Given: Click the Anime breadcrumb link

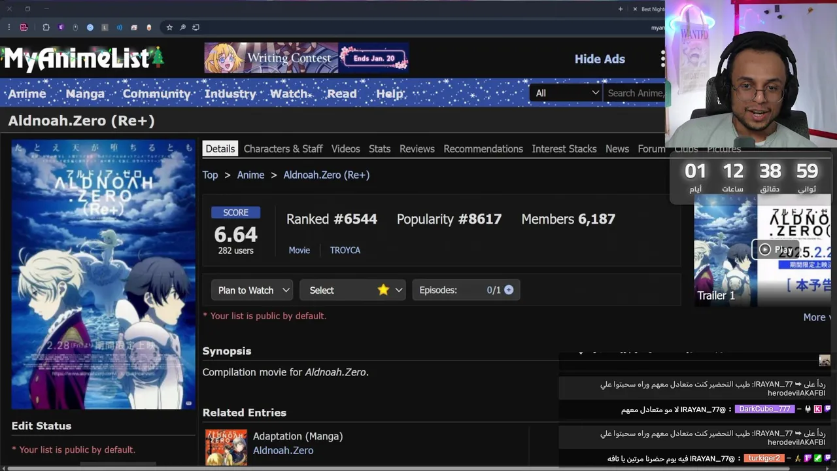Looking at the screenshot, I should (x=250, y=175).
